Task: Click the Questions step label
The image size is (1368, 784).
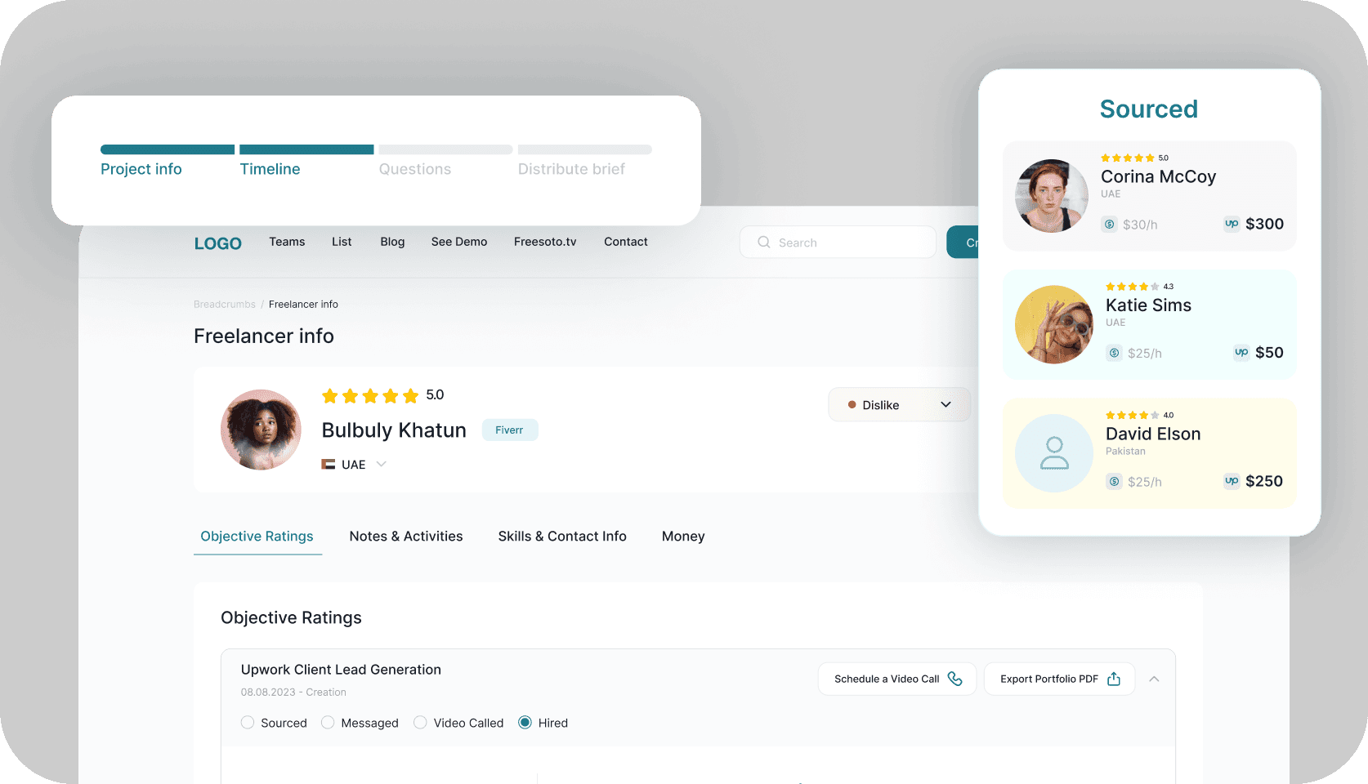Action: (x=415, y=169)
